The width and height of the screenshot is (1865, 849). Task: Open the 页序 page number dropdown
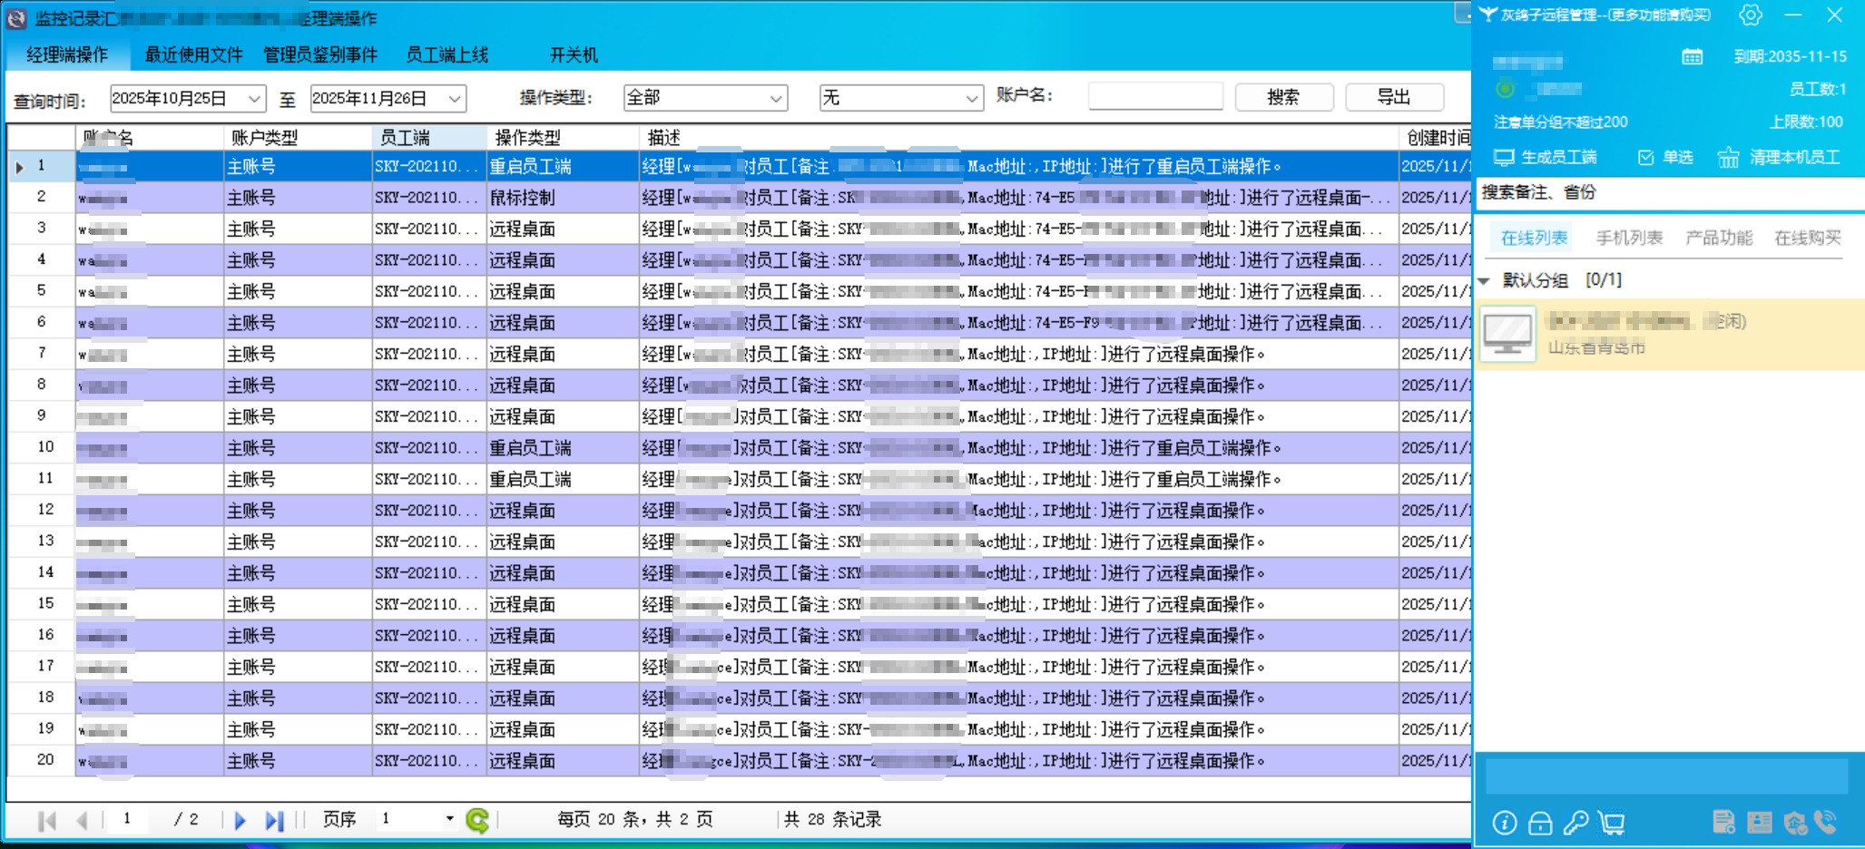(x=449, y=819)
